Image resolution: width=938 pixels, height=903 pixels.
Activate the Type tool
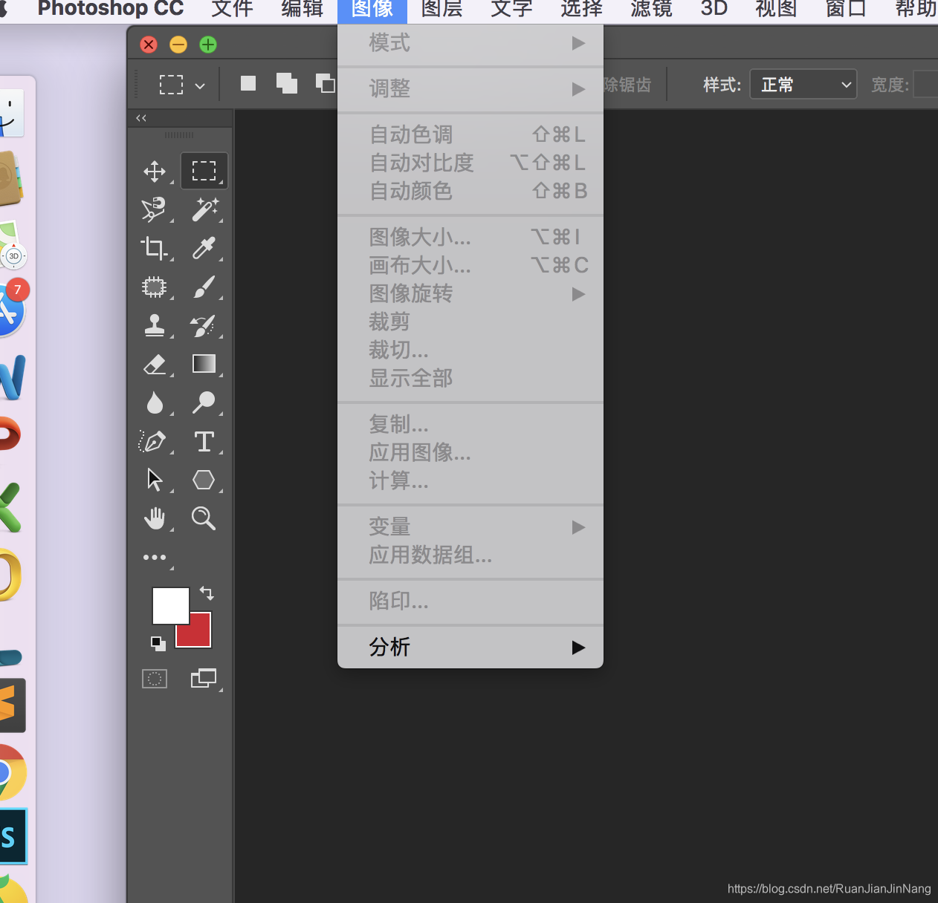[204, 441]
